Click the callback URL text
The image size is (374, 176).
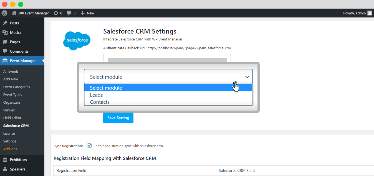tap(189, 48)
